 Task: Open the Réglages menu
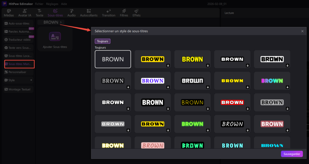pyautogui.click(x=52, y=4)
